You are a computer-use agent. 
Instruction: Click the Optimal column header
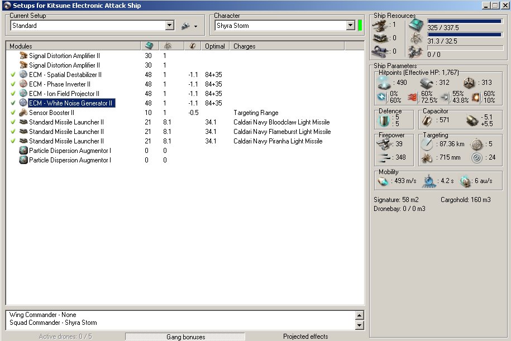(215, 46)
